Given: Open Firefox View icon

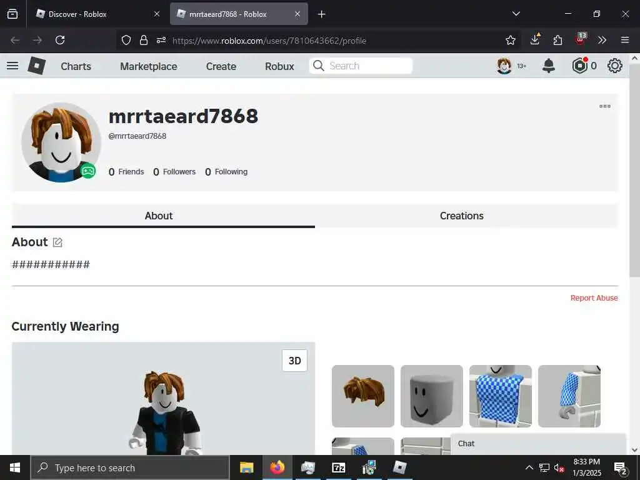Looking at the screenshot, I should point(12,14).
